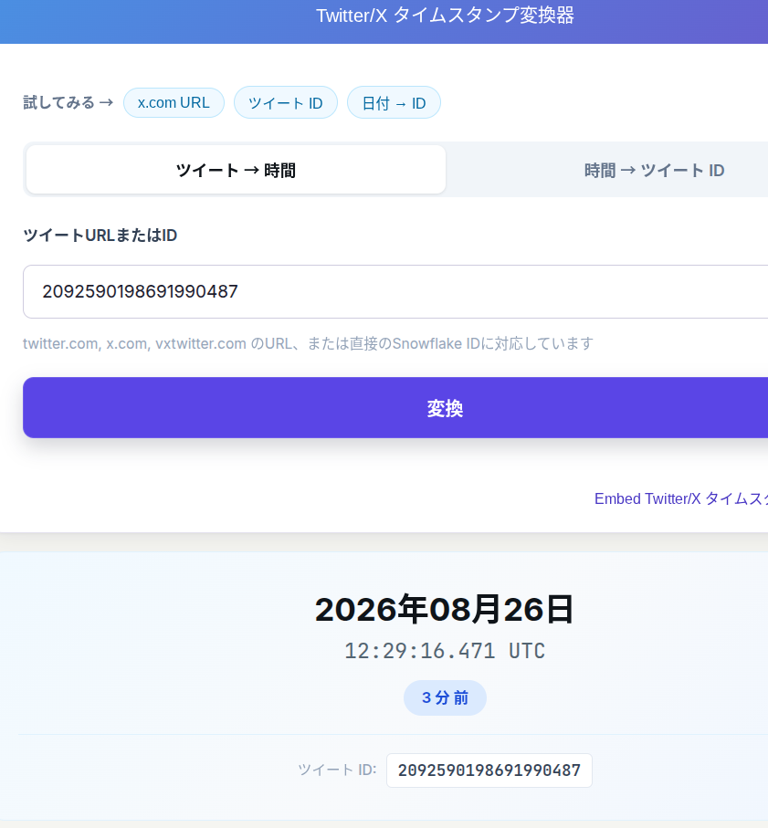Screen dimensions: 768x828
Task: Click the ツイートURLまたはID field label
Action: 100,236
